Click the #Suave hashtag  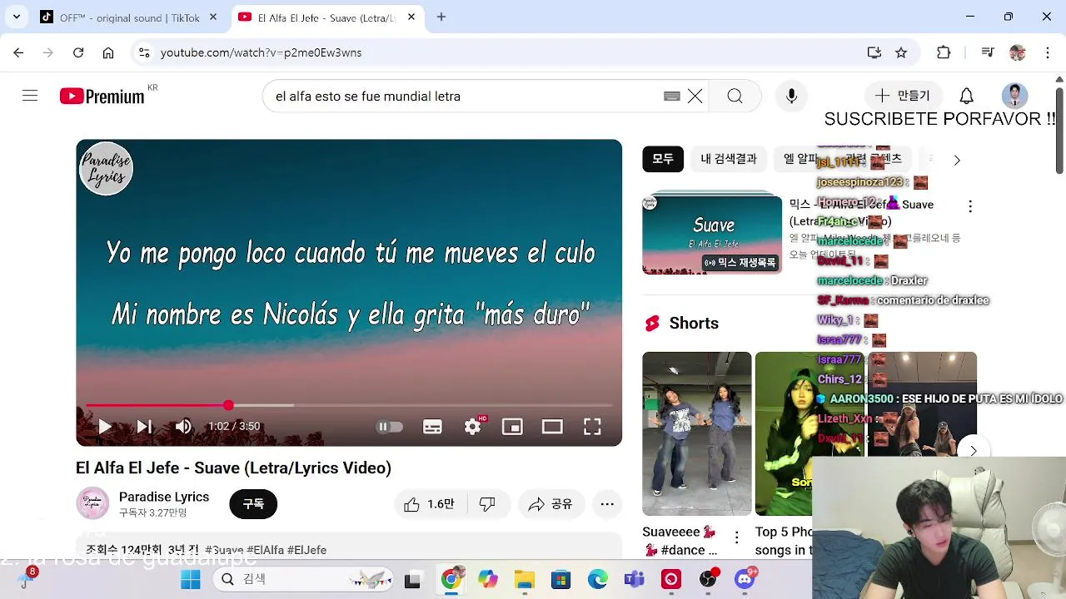pos(223,550)
